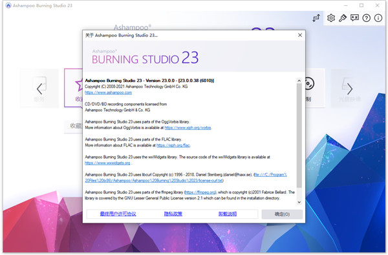Open the 卸载说明 link

228,214
